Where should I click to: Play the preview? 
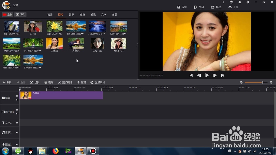click(x=207, y=75)
